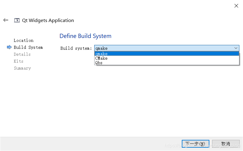Click the blue arrow next to Build System
The width and height of the screenshot is (243, 151).
[9, 47]
